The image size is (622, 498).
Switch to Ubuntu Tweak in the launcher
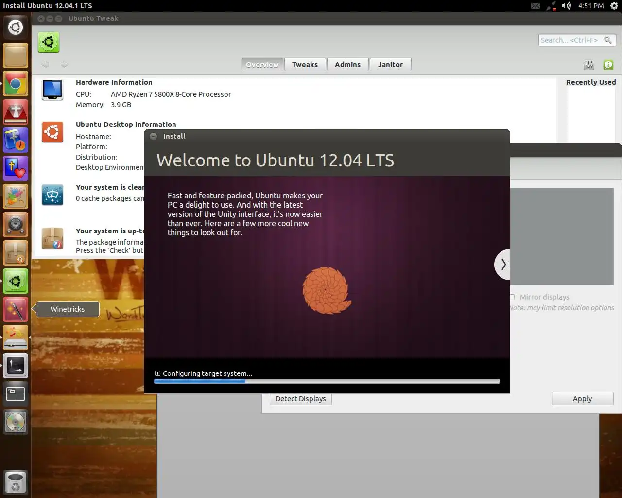coord(16,281)
